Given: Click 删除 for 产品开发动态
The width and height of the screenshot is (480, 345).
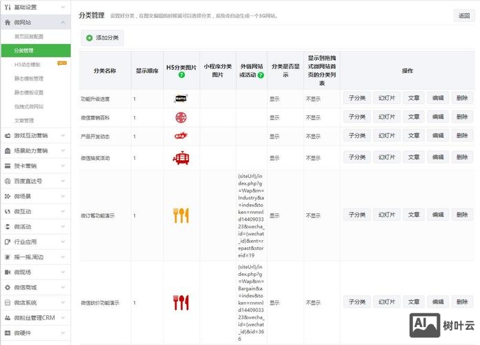Looking at the screenshot, I should point(462,135).
